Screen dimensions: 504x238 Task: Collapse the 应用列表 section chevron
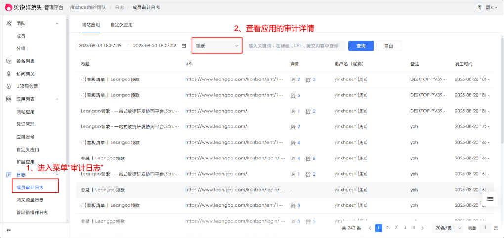[57, 99]
